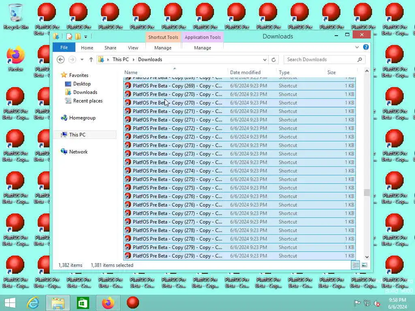
Task: Switch to the Home ribbon tab
Action: coord(87,48)
